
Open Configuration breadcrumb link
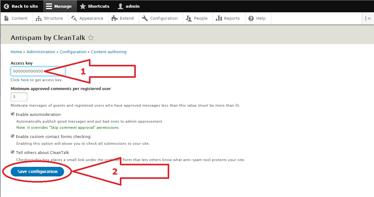coord(73,52)
